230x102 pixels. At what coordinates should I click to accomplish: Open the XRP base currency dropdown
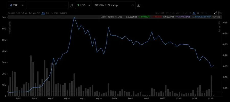(x=22, y=5)
